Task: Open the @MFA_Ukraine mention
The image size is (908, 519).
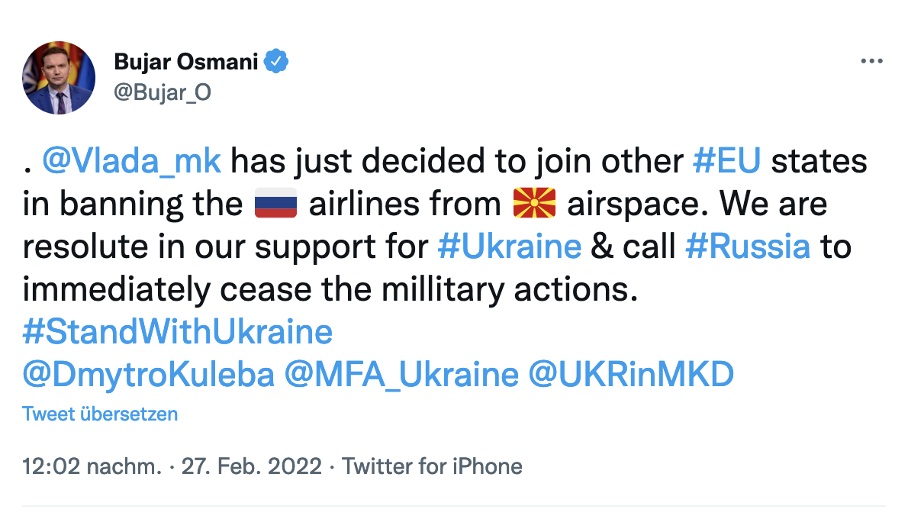Action: pos(401,375)
